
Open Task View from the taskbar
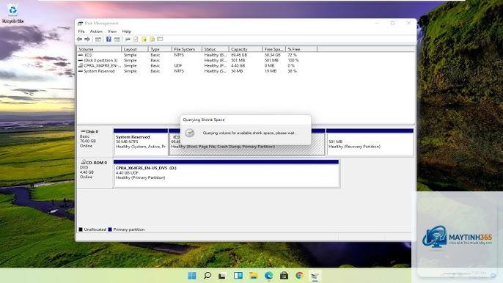point(222,275)
